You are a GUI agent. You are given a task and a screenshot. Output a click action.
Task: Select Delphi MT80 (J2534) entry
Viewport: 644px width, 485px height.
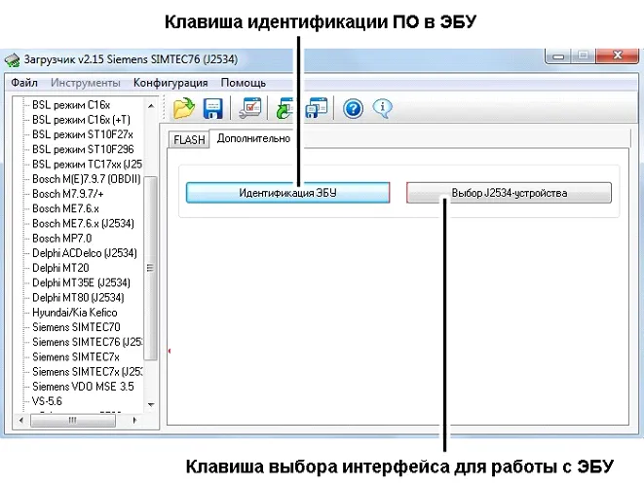coord(78,297)
